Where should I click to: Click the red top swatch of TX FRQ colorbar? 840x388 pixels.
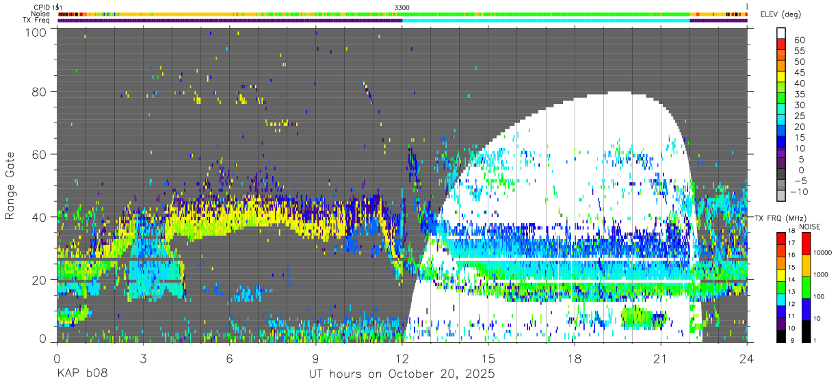pos(781,237)
